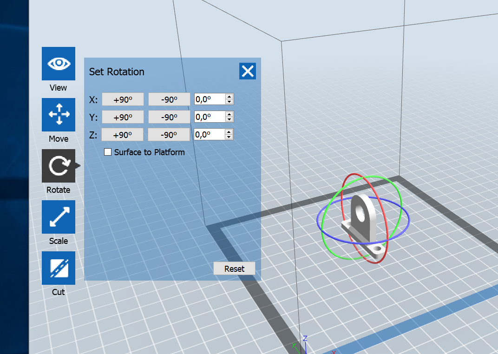Select the Rotate tool icon
Screen dimensions: 498x354
pos(59,166)
